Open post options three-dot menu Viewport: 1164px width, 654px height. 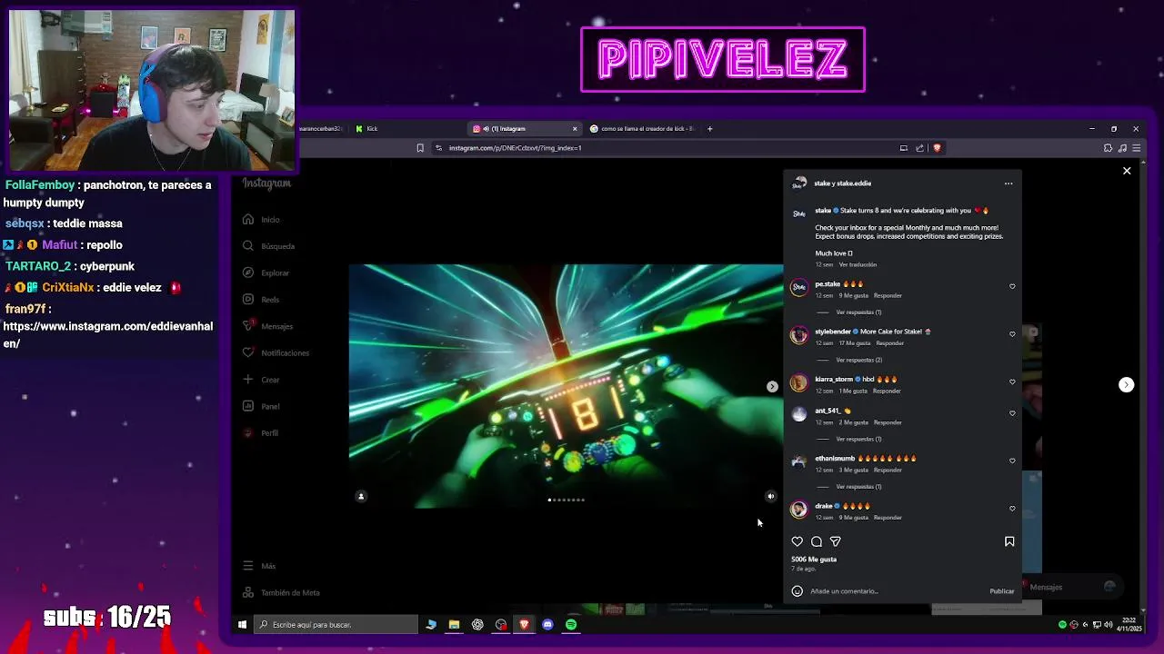coord(1008,183)
